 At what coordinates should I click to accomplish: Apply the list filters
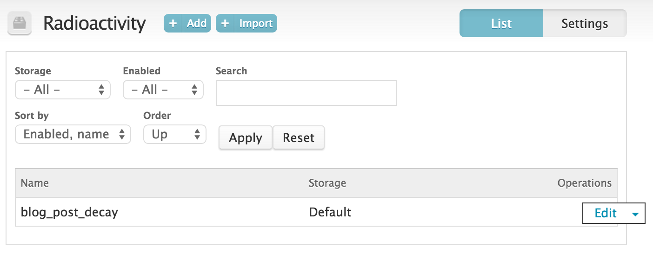[x=246, y=138]
